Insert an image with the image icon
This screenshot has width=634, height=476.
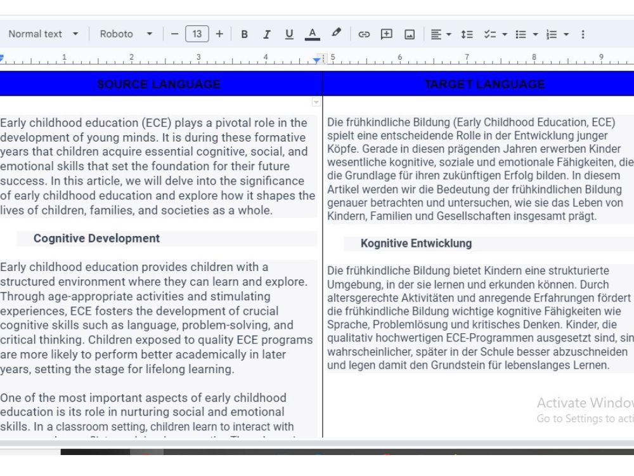pyautogui.click(x=410, y=34)
